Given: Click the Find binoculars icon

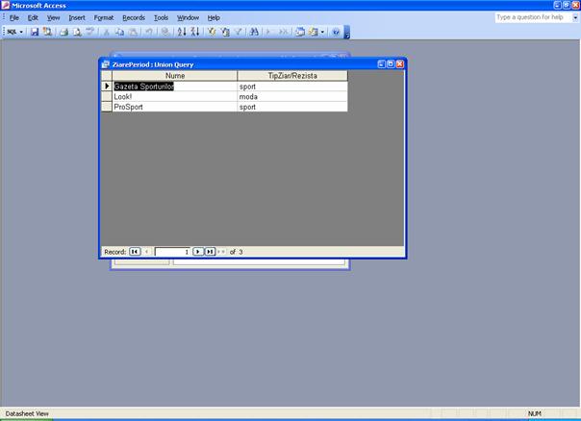Looking at the screenshot, I should [x=254, y=32].
